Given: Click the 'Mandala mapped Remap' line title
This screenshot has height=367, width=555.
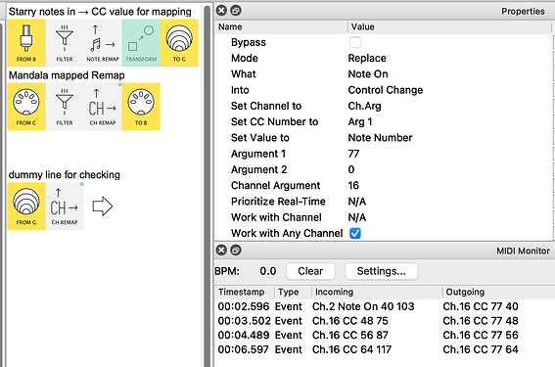Looking at the screenshot, I should (67, 75).
